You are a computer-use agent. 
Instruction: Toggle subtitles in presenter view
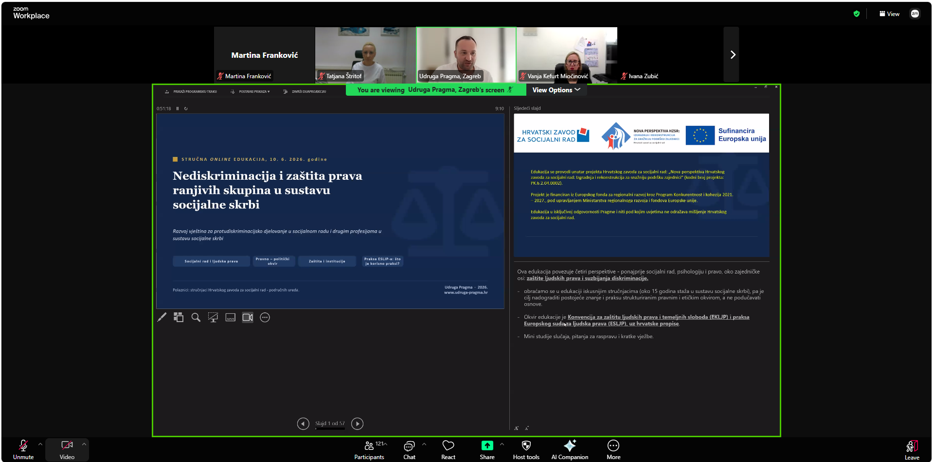[231, 317]
